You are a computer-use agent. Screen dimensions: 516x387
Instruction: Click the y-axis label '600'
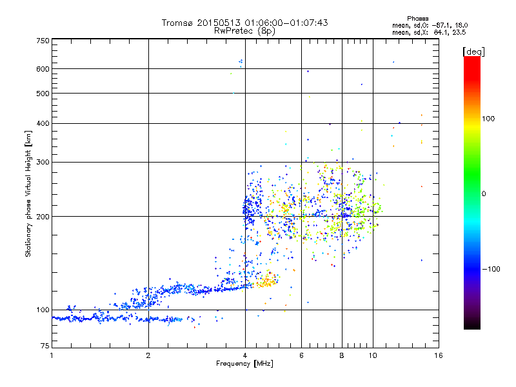(x=43, y=69)
